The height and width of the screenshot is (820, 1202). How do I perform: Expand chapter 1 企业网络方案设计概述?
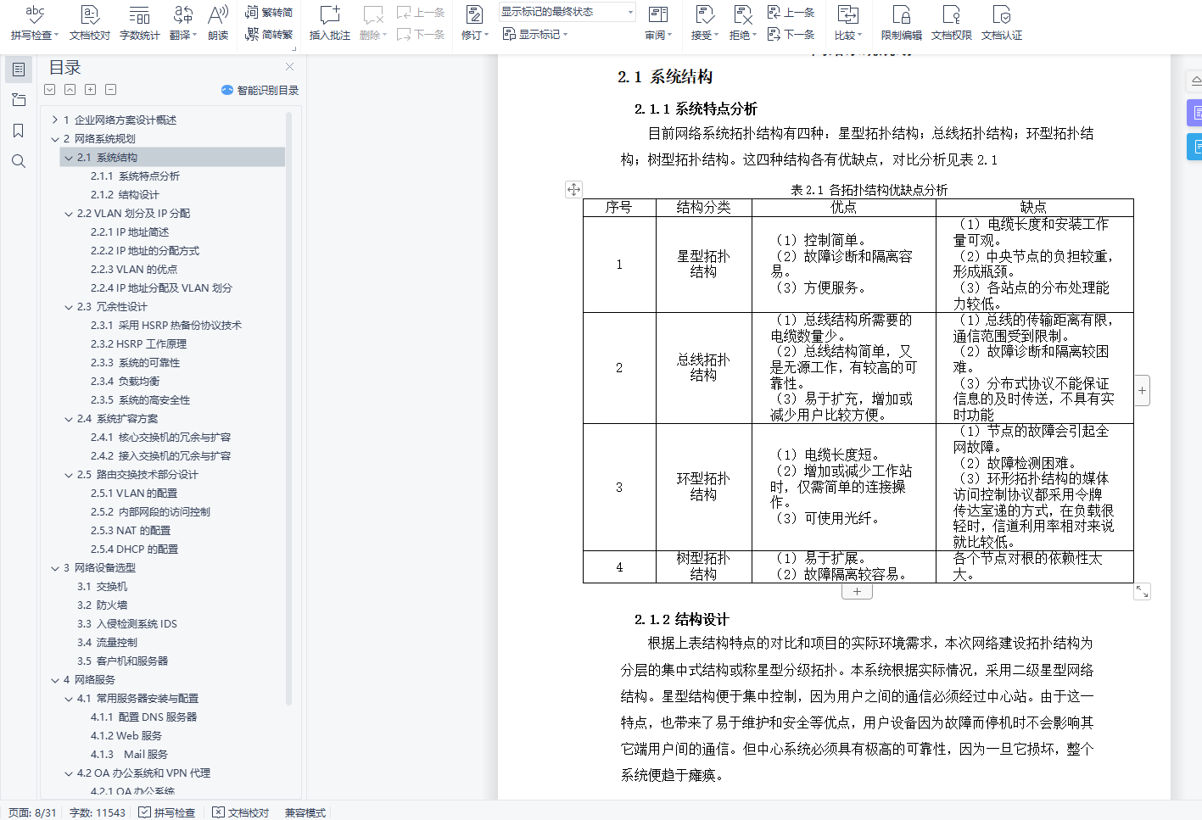[x=55, y=120]
